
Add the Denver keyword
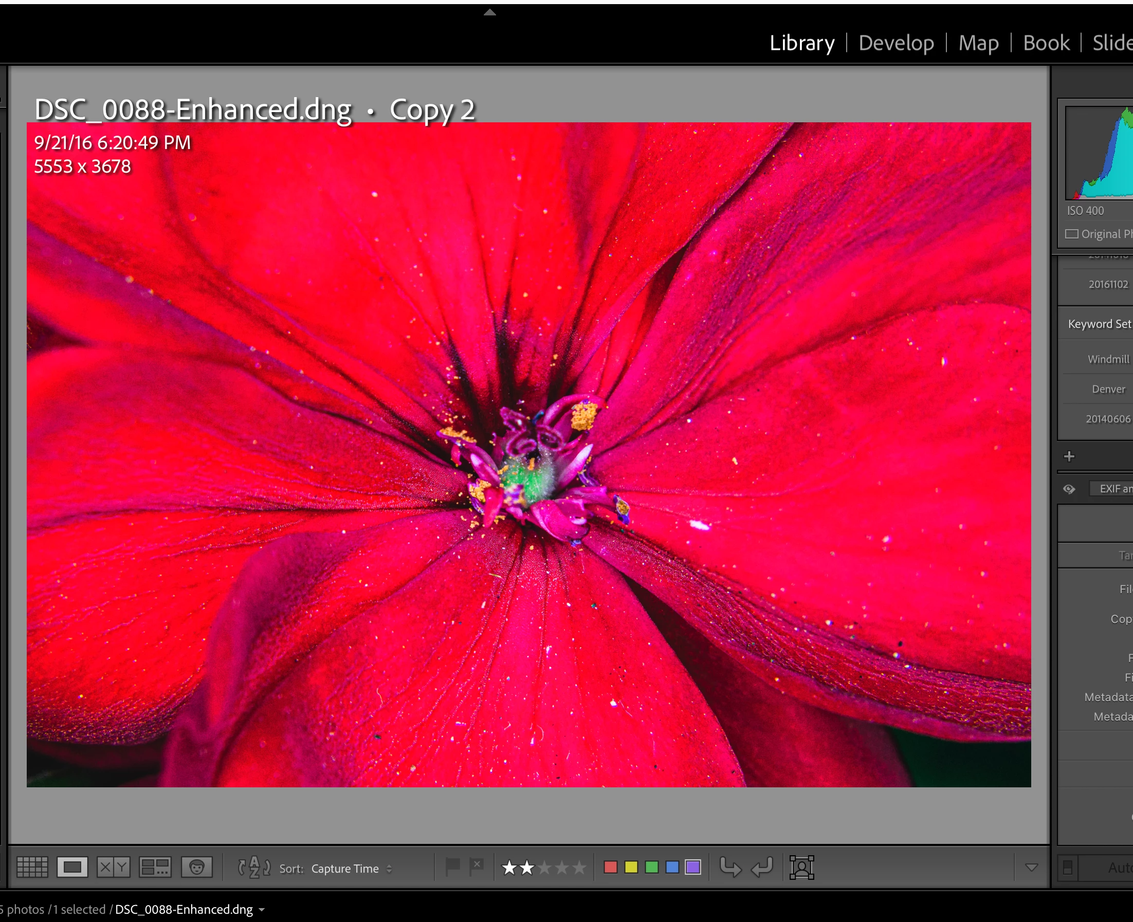click(1108, 389)
